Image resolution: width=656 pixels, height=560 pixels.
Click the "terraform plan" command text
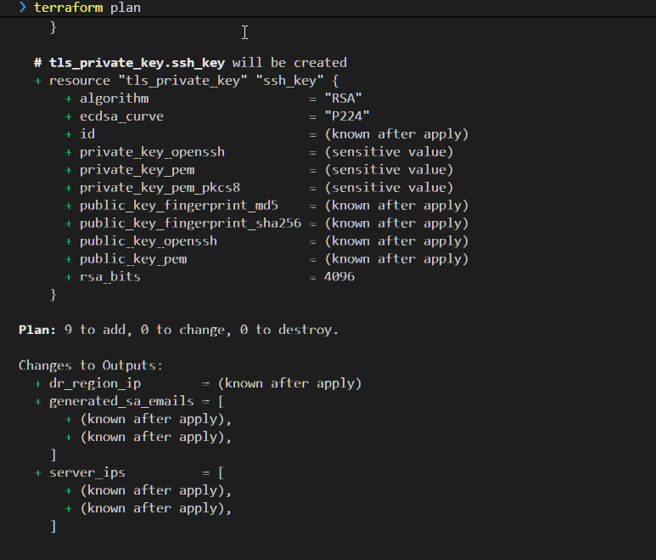tap(87, 8)
